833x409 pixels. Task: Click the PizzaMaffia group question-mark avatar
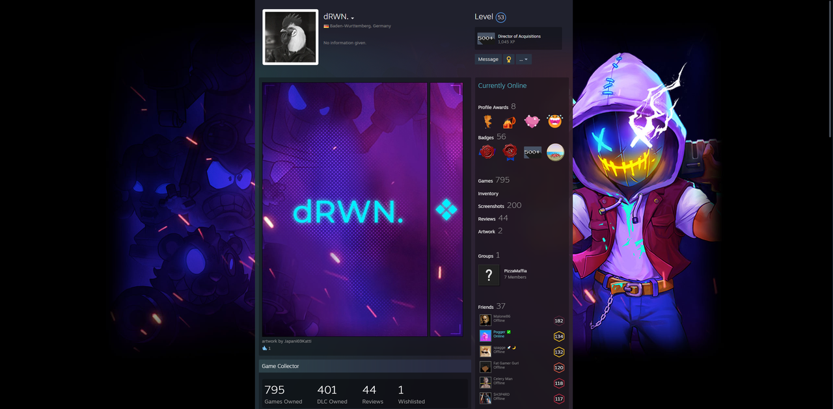(489, 275)
